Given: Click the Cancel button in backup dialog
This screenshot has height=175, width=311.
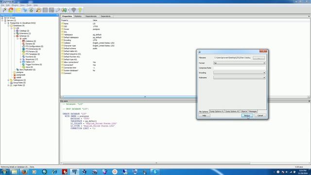Looking at the screenshot, I should (x=260, y=116).
